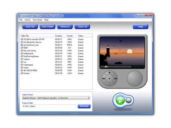The width and height of the screenshot is (171, 128).
Task: Open the Help menu
Action: click(46, 20)
